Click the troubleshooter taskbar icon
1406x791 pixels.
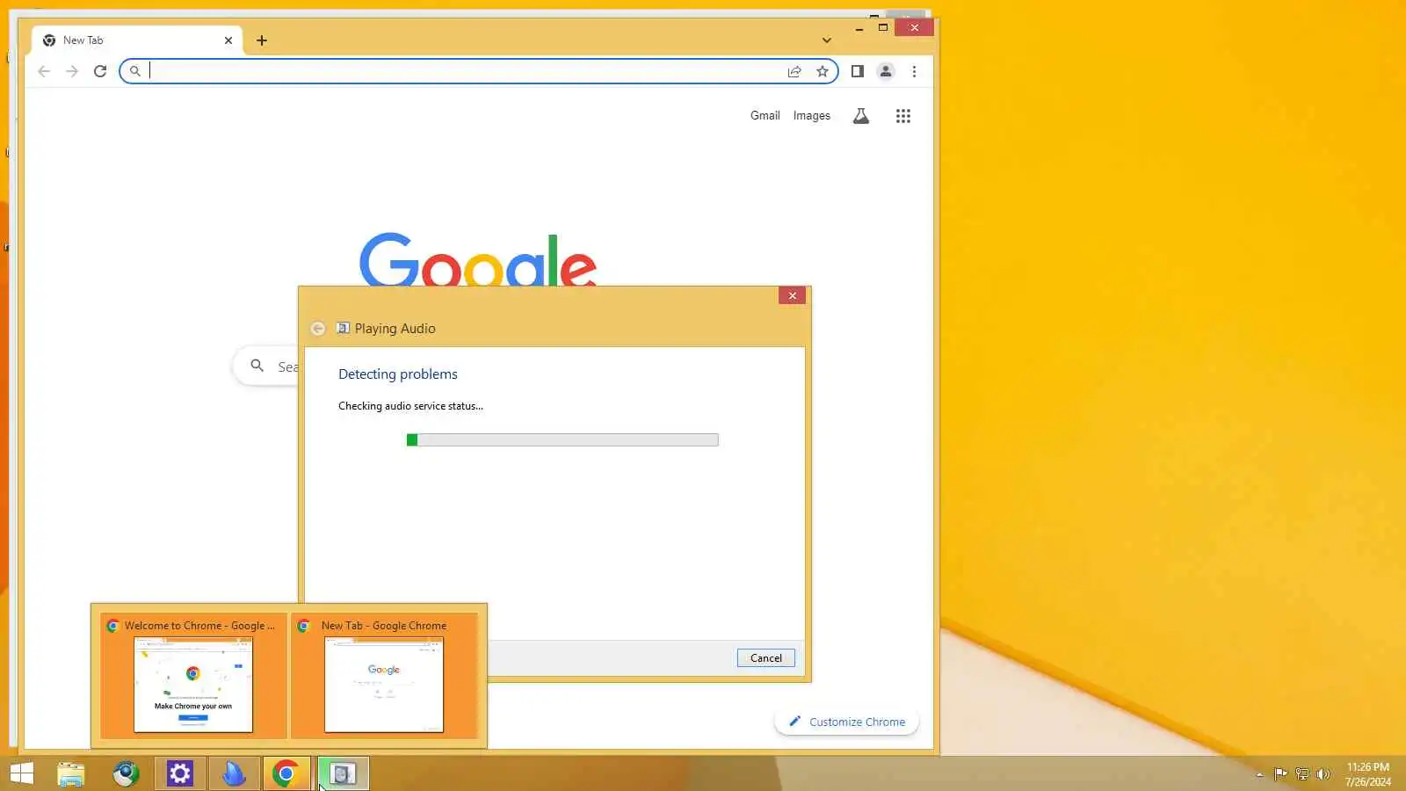[343, 773]
